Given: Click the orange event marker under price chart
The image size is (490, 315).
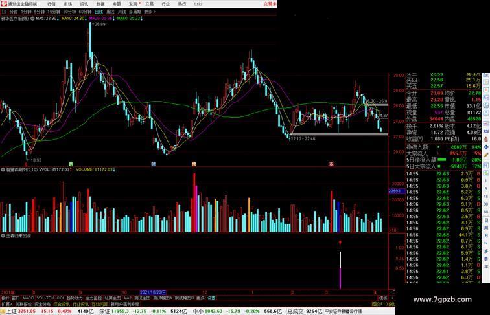Looking at the screenshot, I should (x=194, y=164).
